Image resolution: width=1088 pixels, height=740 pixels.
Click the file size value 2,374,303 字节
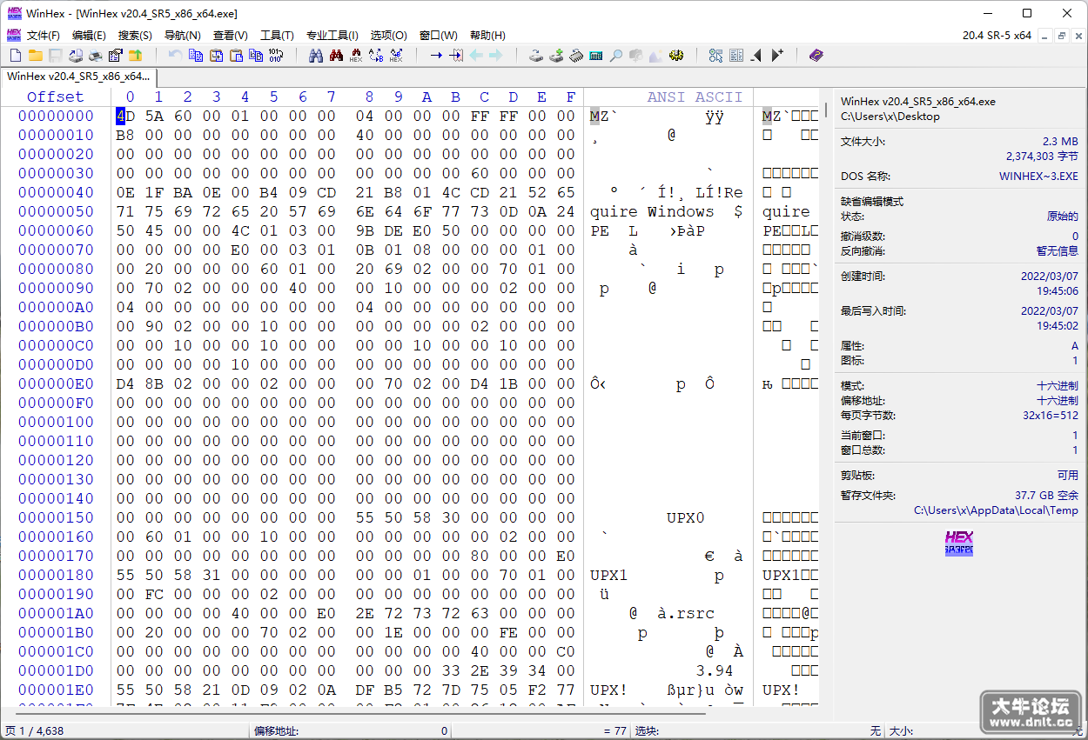[1043, 157]
